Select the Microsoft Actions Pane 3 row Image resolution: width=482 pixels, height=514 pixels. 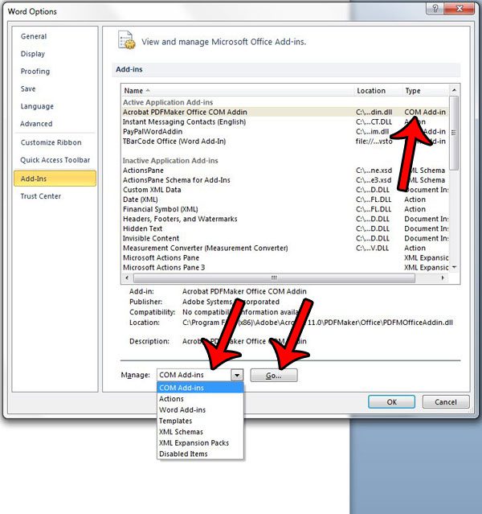pos(285,268)
